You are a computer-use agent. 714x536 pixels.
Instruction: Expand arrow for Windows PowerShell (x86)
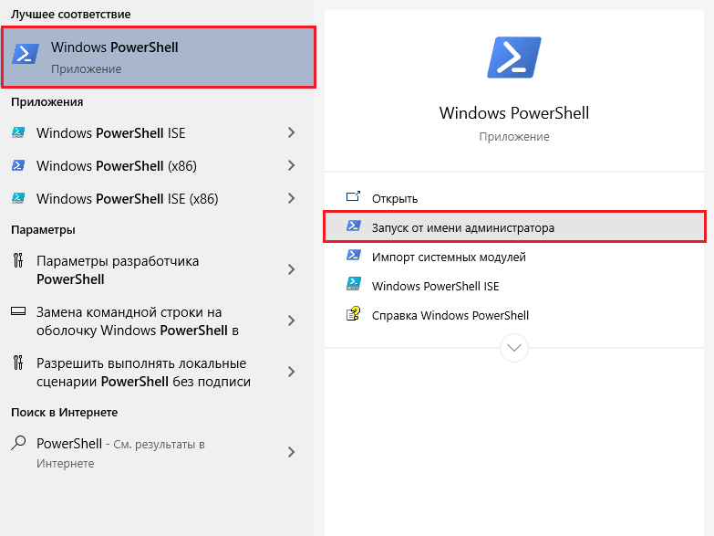click(x=292, y=165)
